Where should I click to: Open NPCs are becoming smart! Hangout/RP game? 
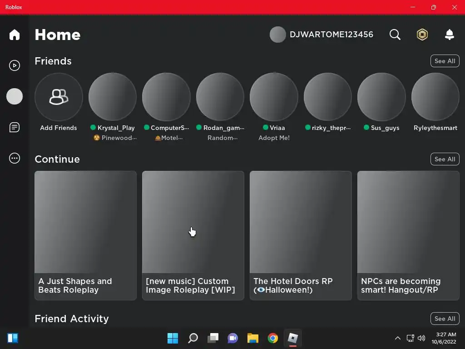click(408, 235)
